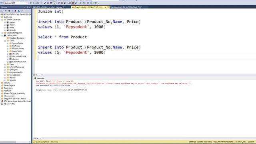256x144 pixels.
Task: Select the Server Objects folder
Action: pos(9,85)
